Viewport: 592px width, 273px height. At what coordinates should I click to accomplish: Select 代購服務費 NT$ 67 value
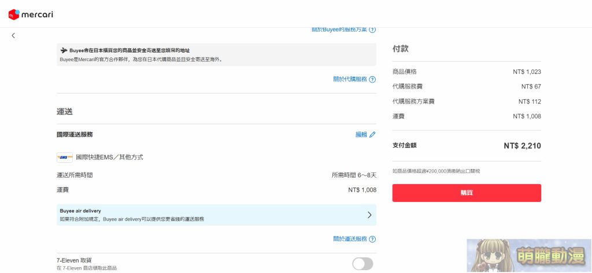tap(531, 87)
